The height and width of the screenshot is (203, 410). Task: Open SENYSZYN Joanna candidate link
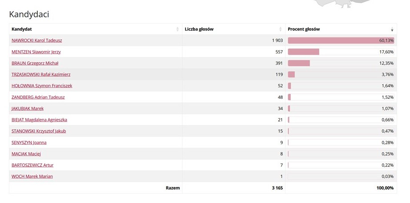[x=29, y=142]
